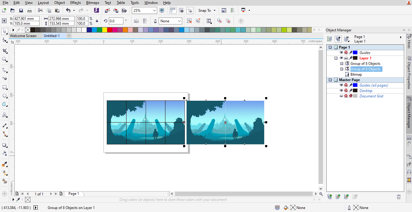Click the Import icon

pos(107,10)
